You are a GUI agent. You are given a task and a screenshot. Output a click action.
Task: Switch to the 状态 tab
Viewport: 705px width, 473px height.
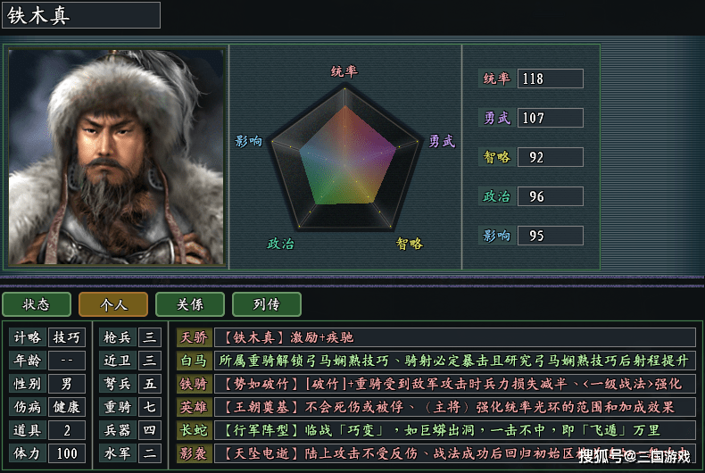click(x=36, y=304)
